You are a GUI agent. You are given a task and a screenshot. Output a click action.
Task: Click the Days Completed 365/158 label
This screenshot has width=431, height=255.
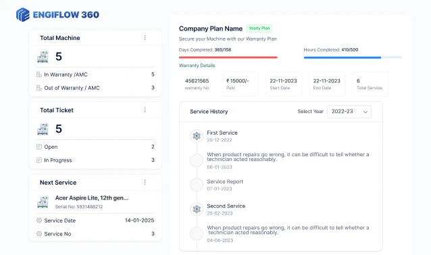coord(205,50)
